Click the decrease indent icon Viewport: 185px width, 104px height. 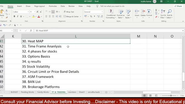(x=57, y=16)
